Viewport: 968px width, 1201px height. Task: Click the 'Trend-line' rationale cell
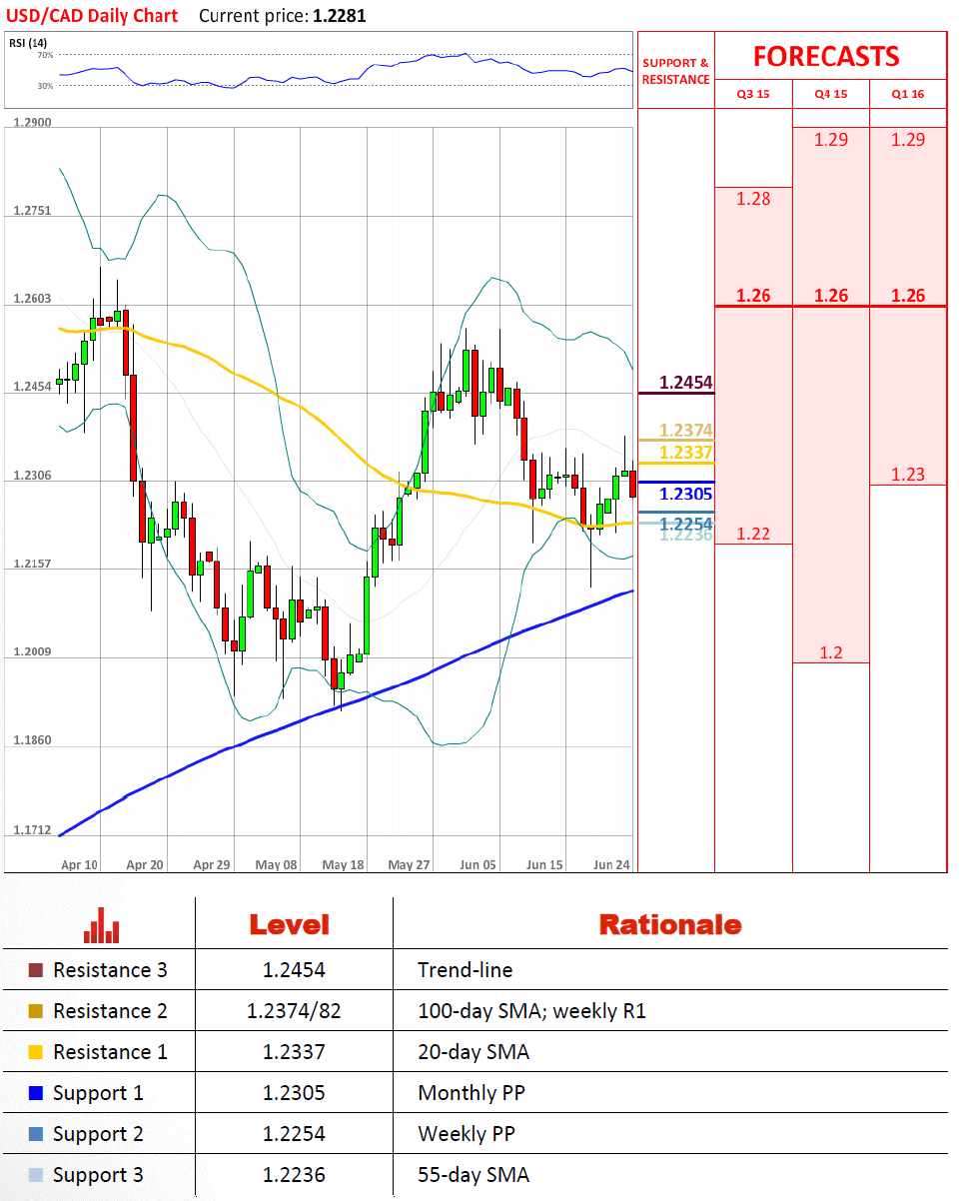(x=465, y=970)
